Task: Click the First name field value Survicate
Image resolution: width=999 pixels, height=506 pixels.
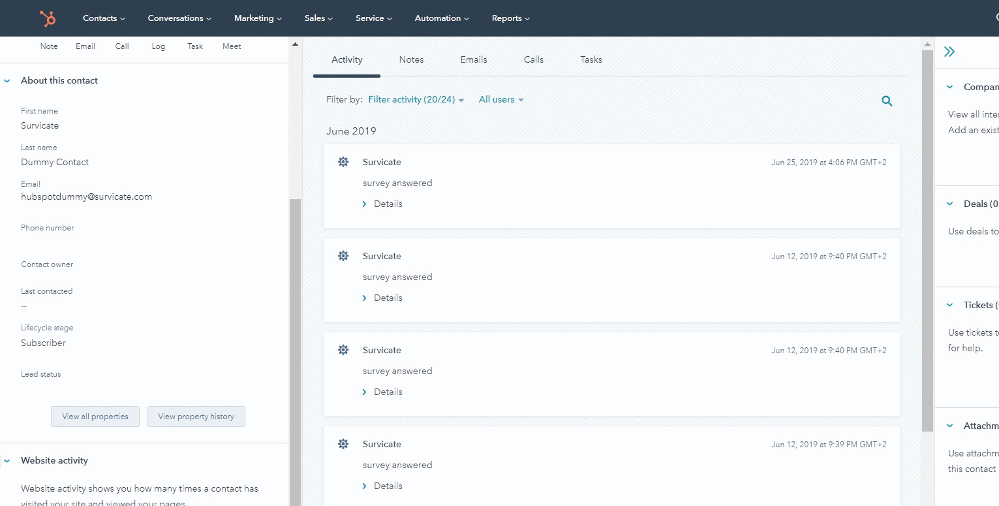Action: 40,125
